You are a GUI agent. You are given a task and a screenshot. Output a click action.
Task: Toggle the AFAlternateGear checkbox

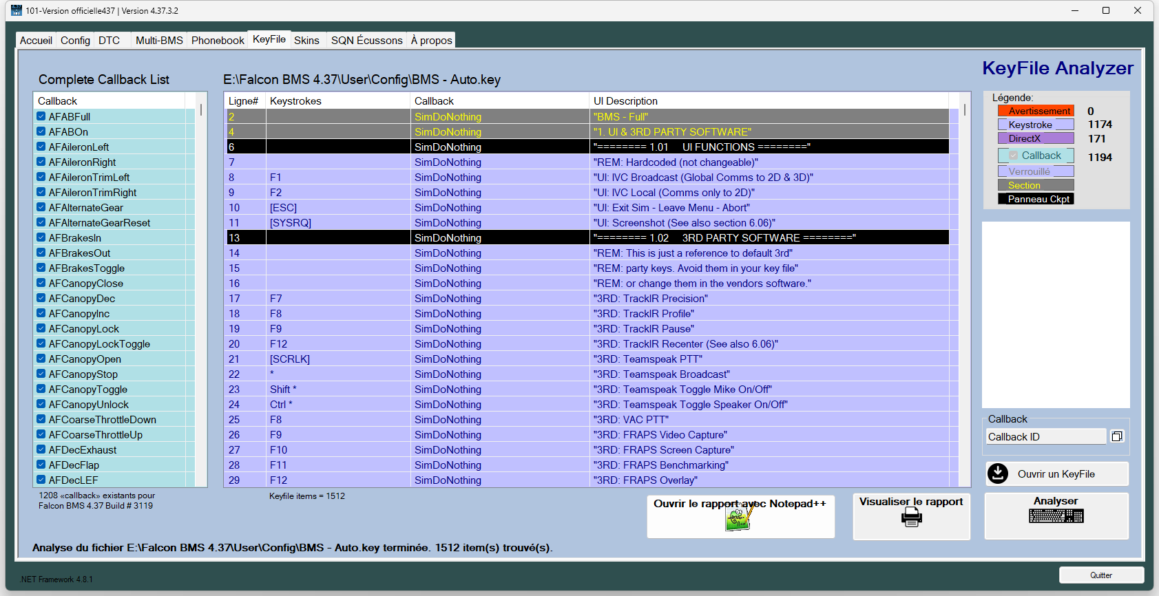tap(41, 207)
